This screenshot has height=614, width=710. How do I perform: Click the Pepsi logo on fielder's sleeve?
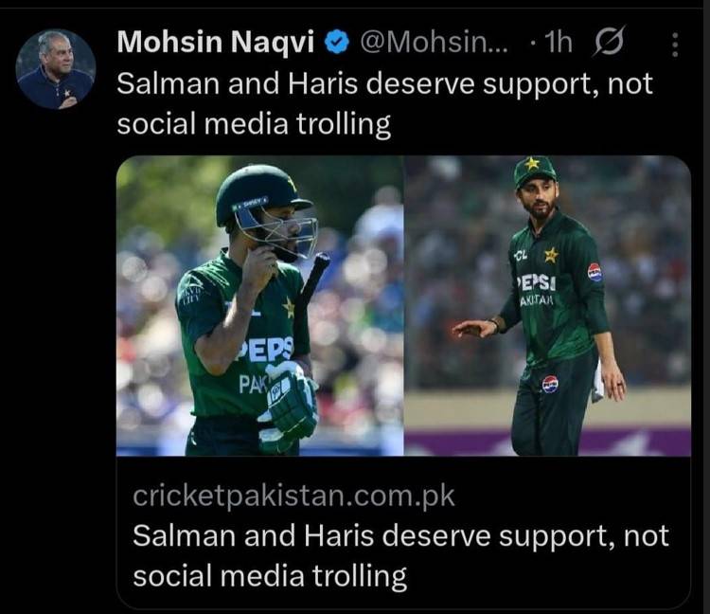coord(595,272)
